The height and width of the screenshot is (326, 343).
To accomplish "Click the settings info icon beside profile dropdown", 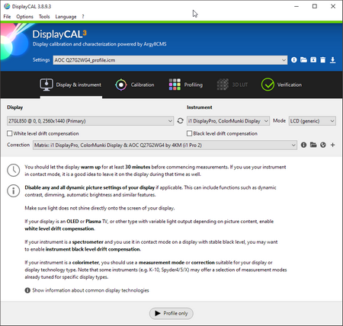I will coord(294,60).
